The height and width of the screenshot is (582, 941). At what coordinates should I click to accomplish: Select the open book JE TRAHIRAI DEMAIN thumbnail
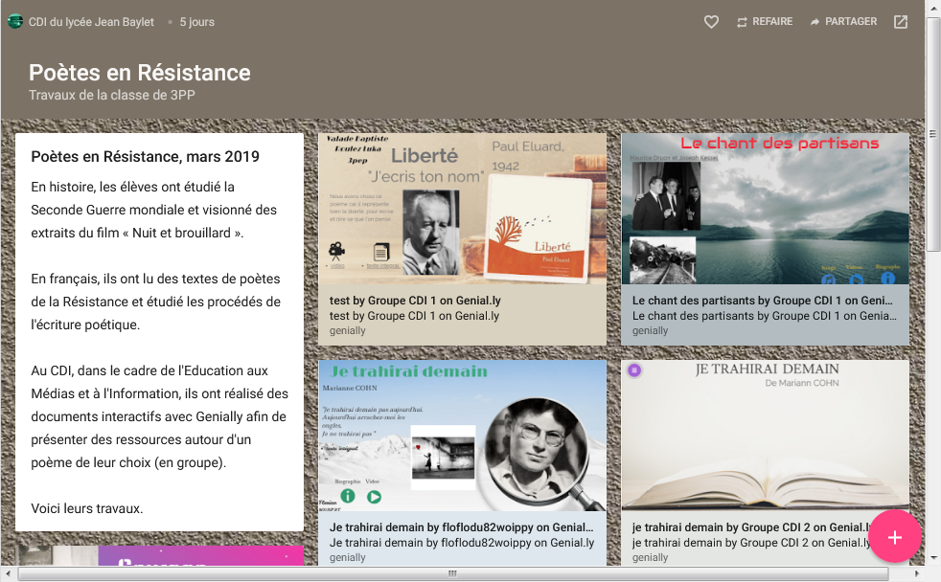(x=765, y=436)
